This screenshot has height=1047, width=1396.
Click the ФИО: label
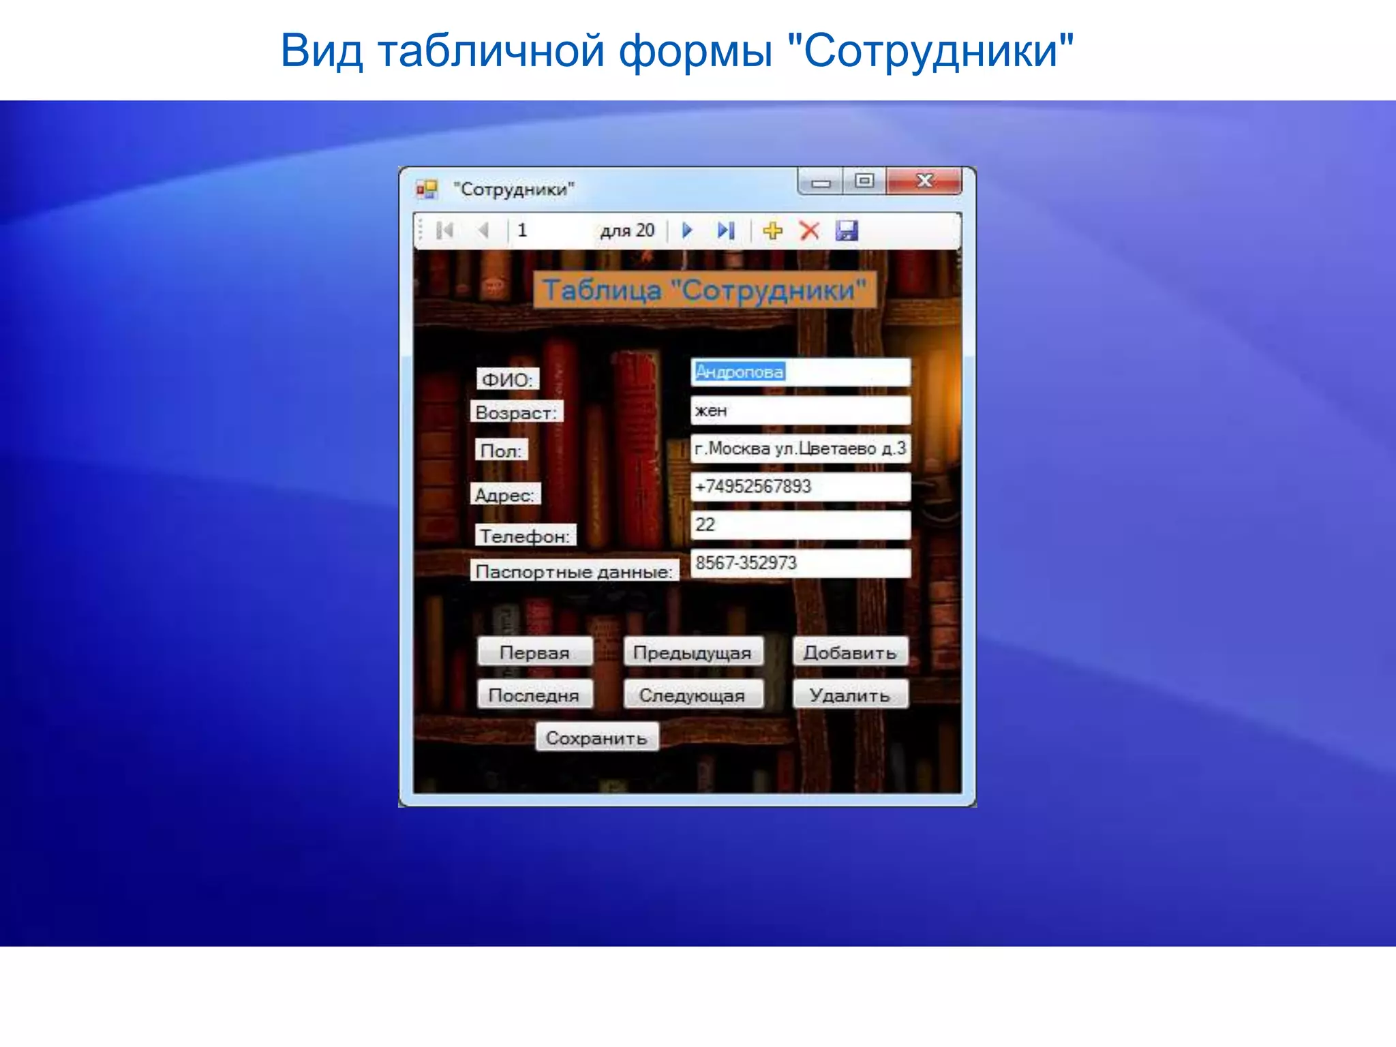pos(508,379)
